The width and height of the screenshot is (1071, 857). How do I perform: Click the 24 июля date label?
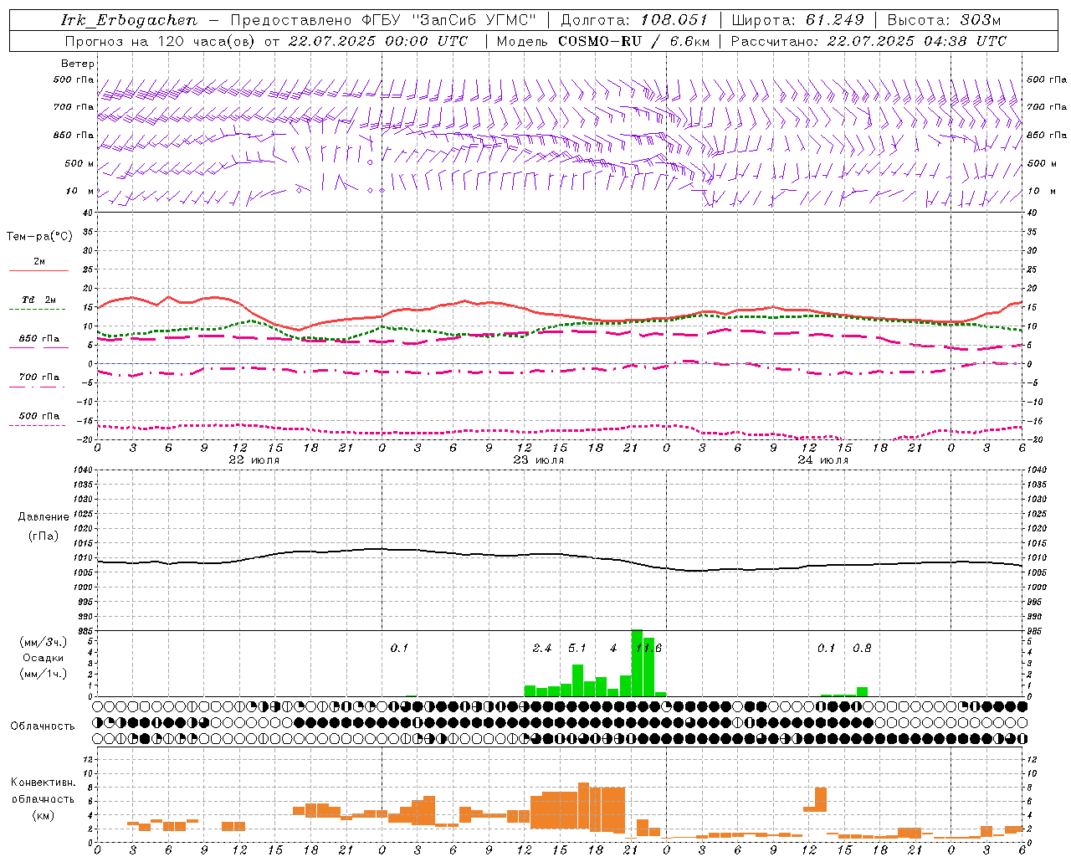tap(822, 459)
